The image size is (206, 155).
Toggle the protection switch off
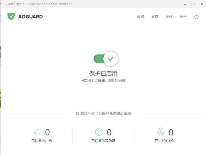pyautogui.click(x=106, y=59)
